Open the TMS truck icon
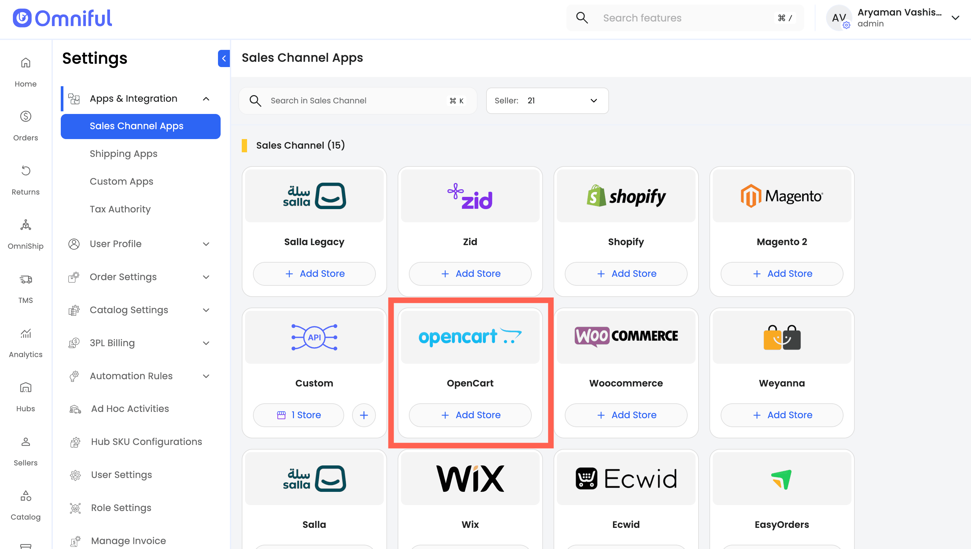Screen dimensions: 971x549 click(x=25, y=280)
